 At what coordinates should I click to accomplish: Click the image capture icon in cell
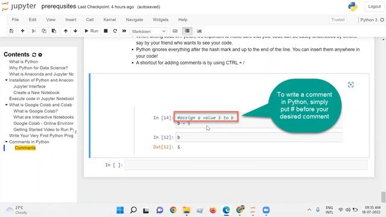click(350, 85)
